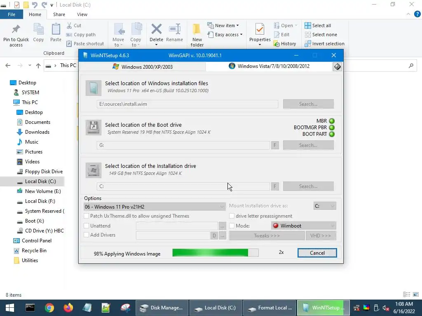
Task: Click Cancel in WinNTSetup
Action: (x=317, y=253)
